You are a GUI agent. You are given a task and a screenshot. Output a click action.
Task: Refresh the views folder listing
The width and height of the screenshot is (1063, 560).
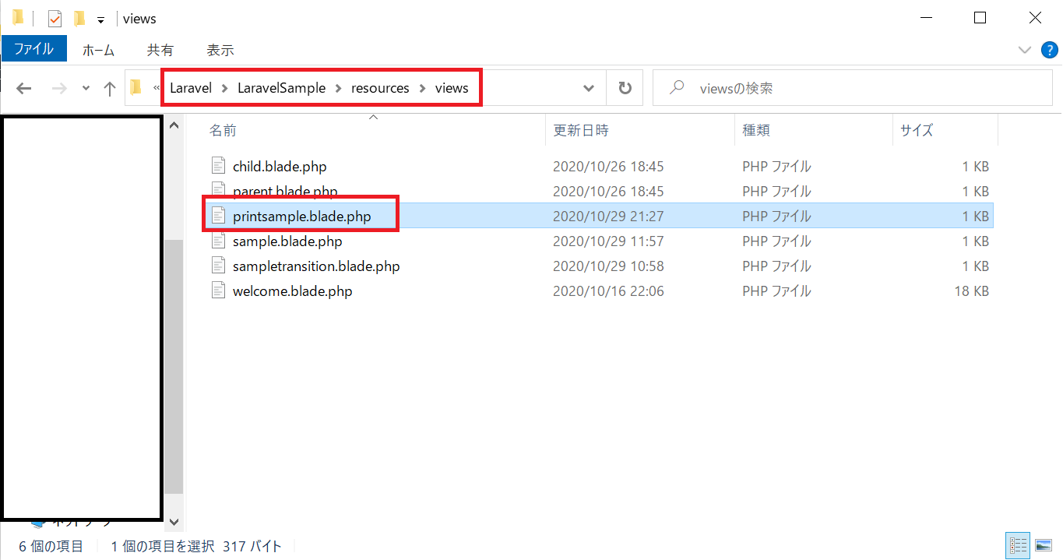[625, 88]
